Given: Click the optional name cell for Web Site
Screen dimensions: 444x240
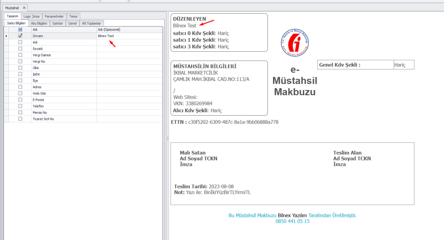Looking at the screenshot, I should [x=129, y=93].
